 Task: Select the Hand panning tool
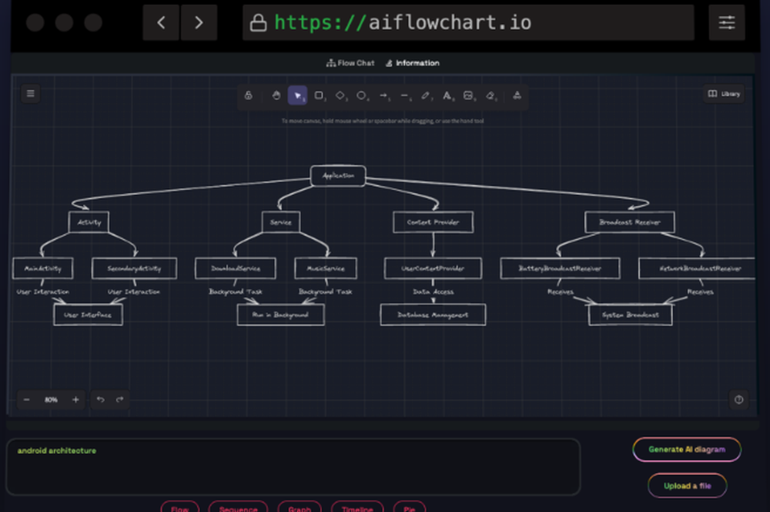point(276,95)
